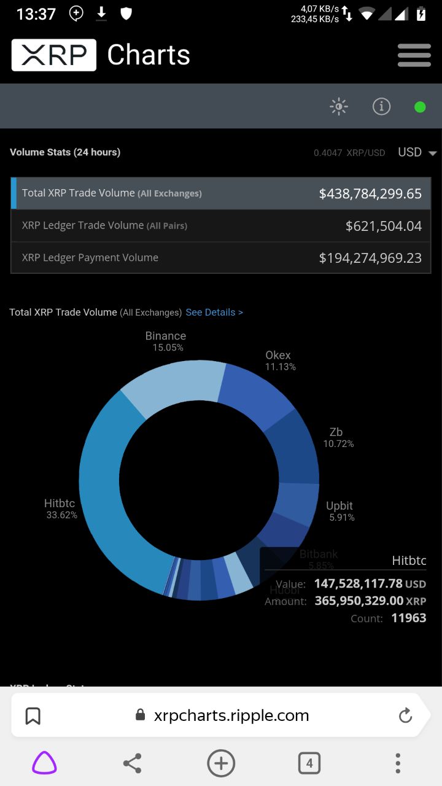Click the Volume Stats (24 hours) heading

(65, 152)
